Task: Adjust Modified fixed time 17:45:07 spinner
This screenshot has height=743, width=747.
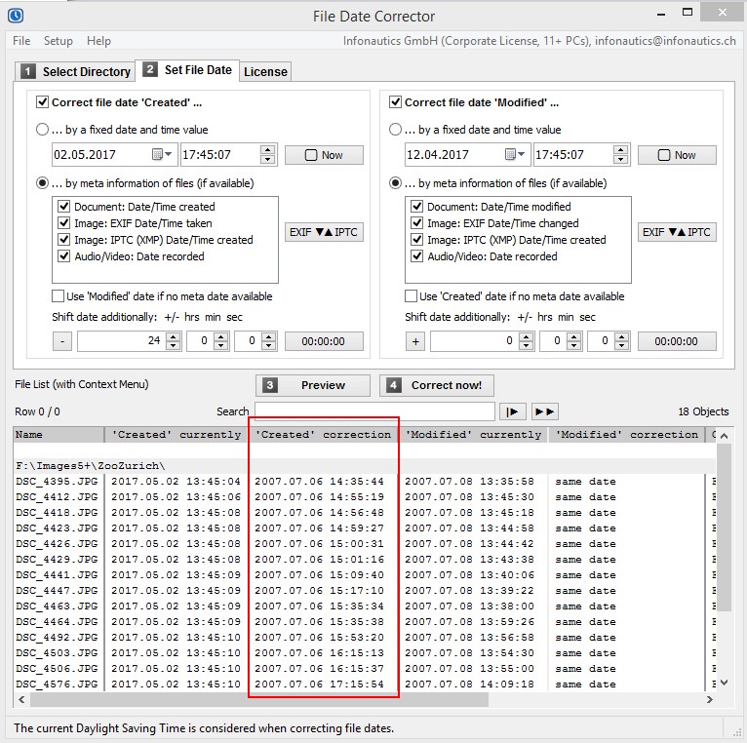Action: click(x=620, y=154)
